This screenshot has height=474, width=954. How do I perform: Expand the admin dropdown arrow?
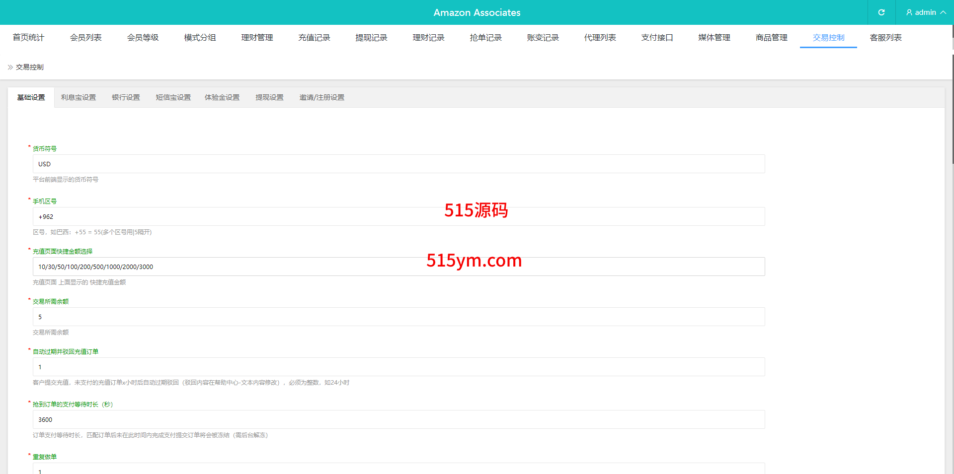943,12
